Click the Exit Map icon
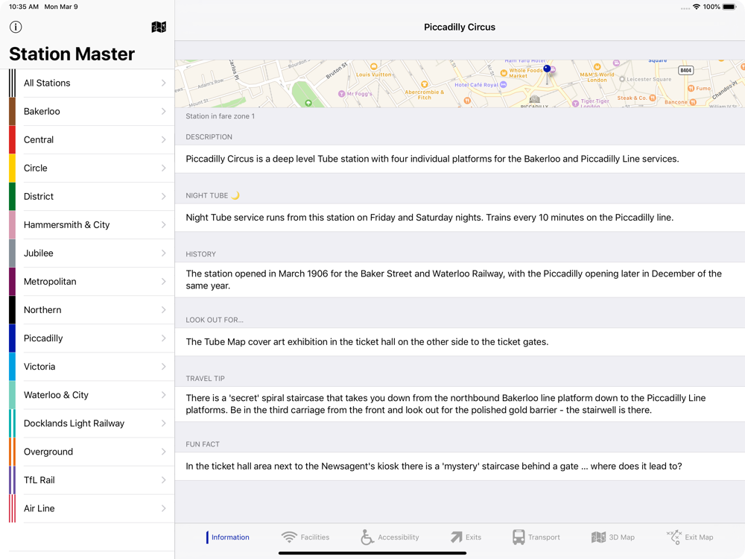The width and height of the screenshot is (745, 559). point(673,537)
